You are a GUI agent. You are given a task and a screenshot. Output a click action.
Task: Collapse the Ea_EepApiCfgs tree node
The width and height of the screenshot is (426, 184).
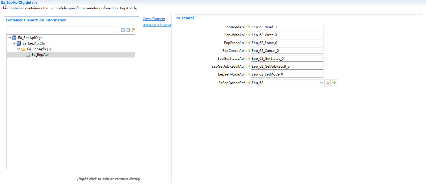click(10, 37)
